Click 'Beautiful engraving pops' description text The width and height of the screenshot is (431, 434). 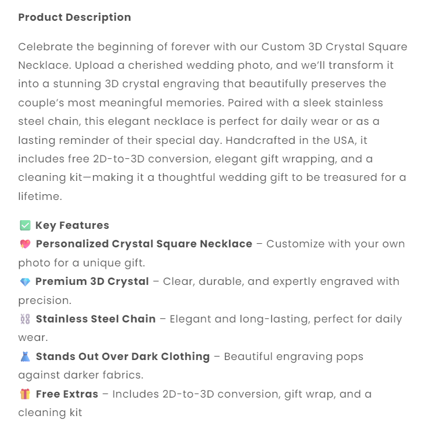293,357
